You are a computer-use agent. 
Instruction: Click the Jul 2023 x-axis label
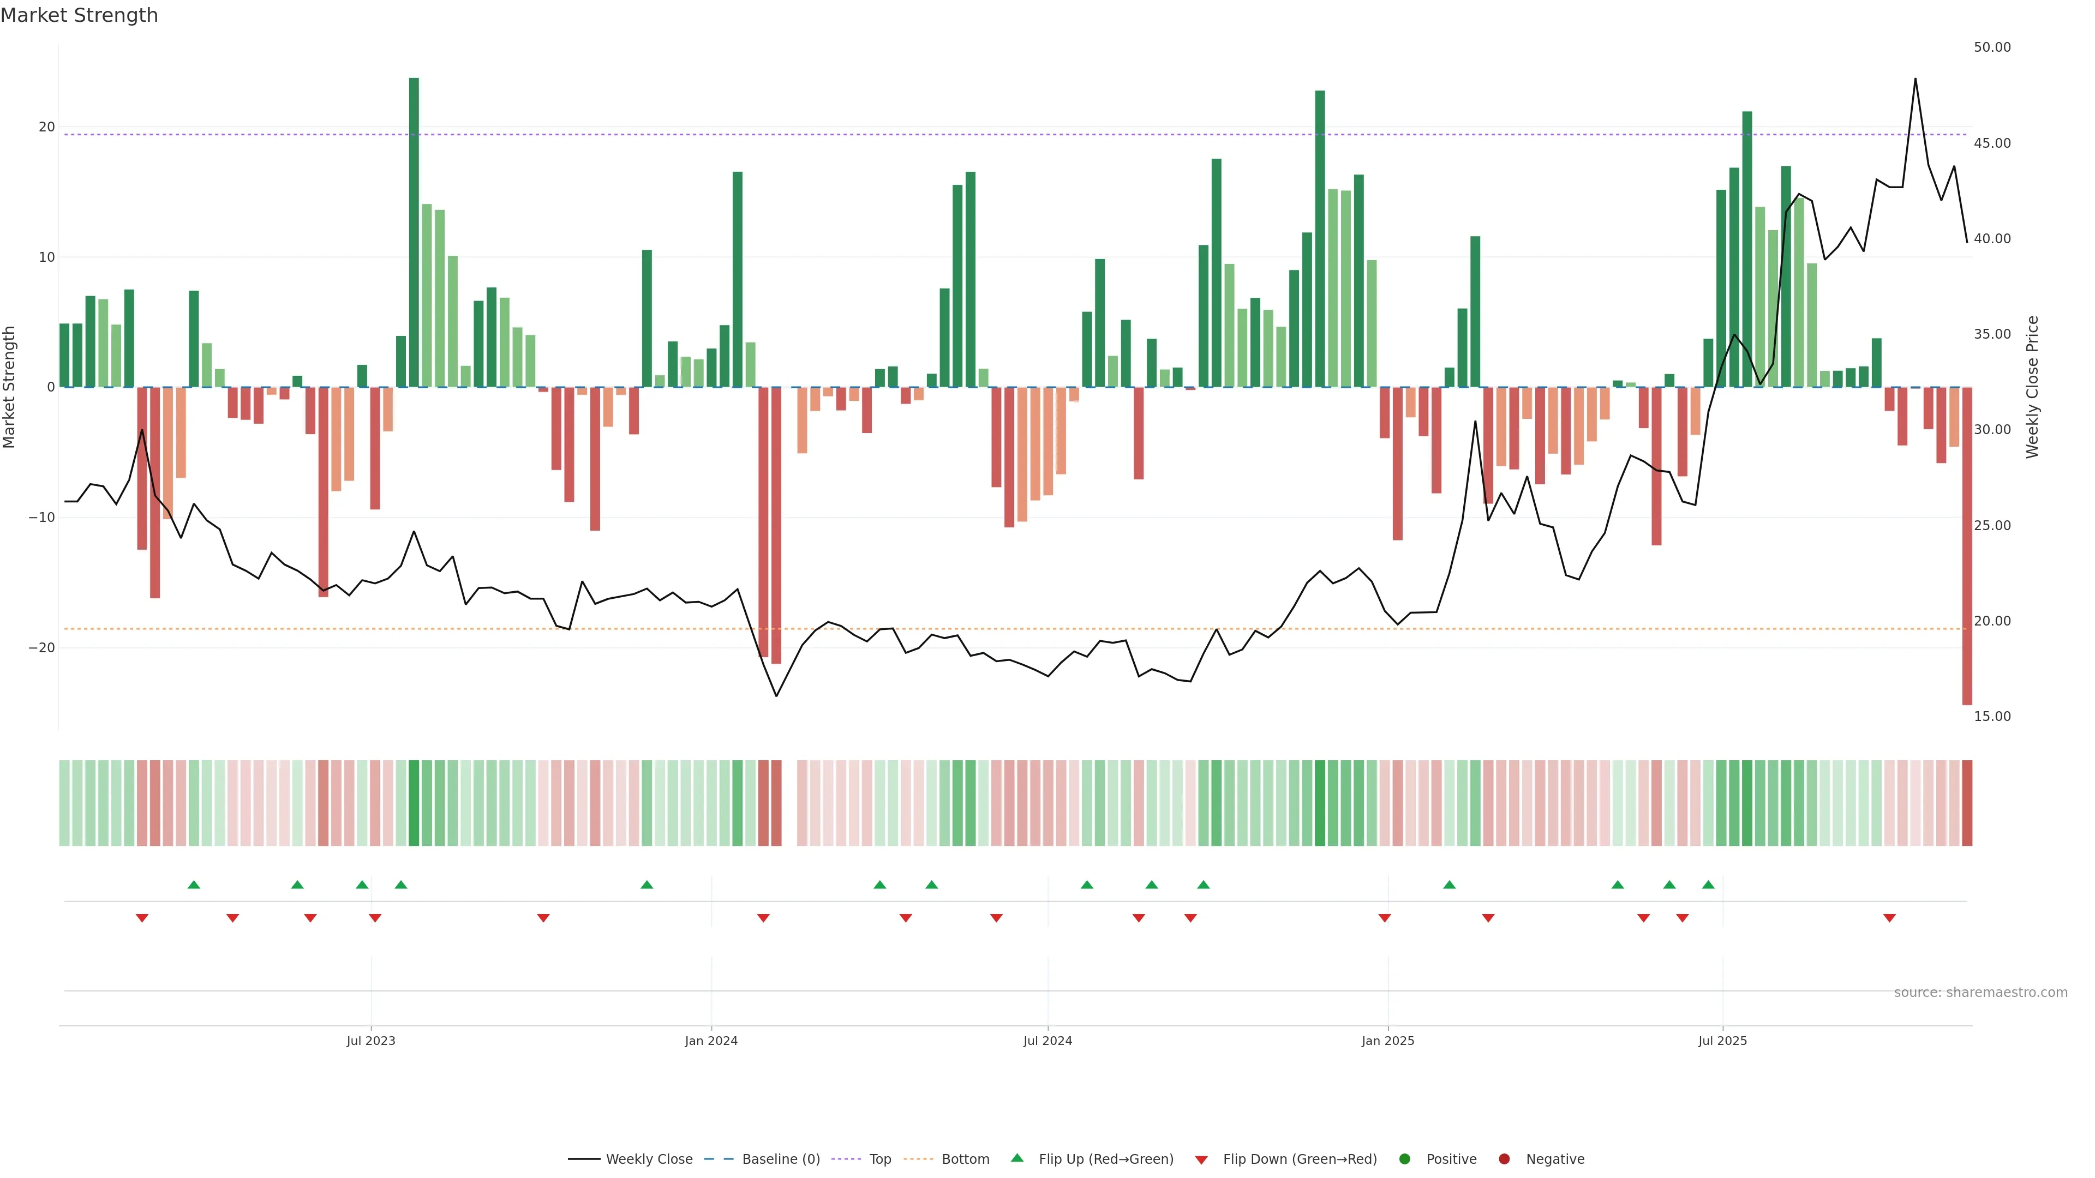point(371,1041)
